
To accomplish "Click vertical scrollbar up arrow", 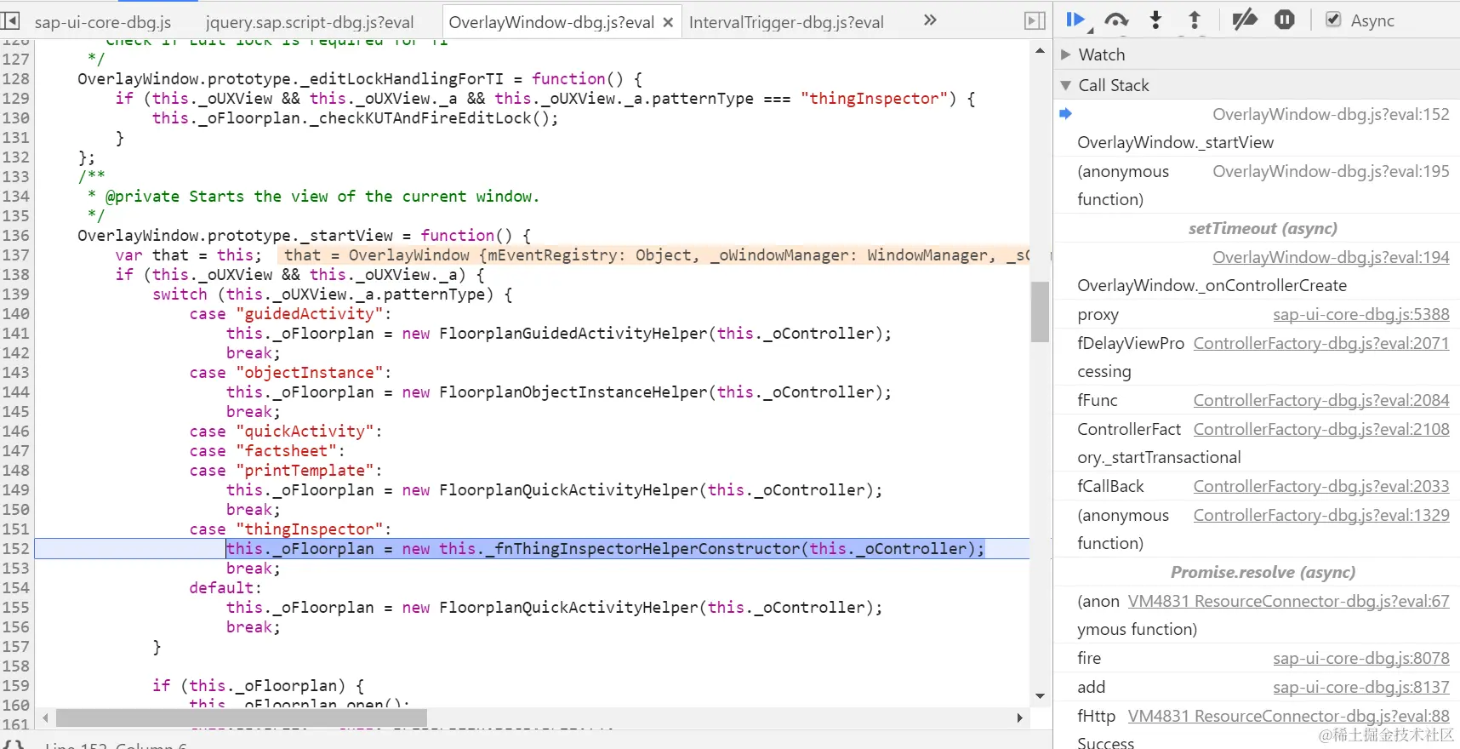I will (1040, 51).
